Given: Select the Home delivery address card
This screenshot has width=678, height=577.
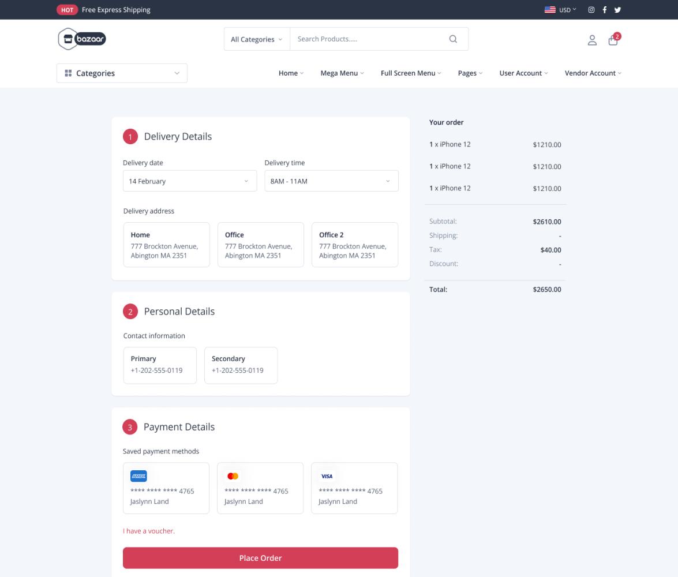Looking at the screenshot, I should click(x=166, y=245).
